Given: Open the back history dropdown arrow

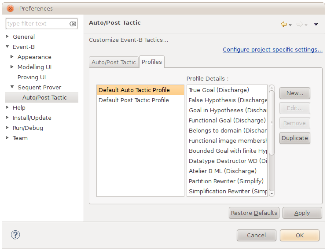Looking at the screenshot, I should point(290,25).
